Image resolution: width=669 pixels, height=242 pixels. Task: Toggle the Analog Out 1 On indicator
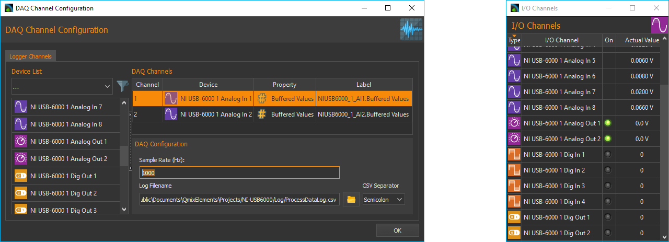coord(608,123)
